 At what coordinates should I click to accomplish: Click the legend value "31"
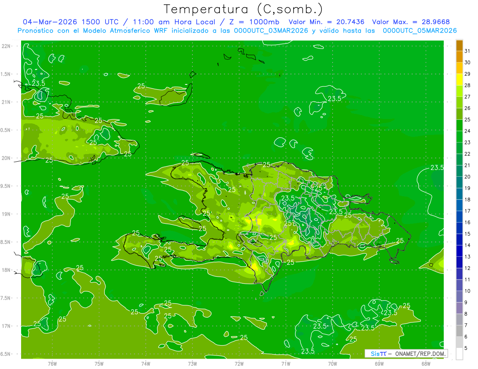468,51
